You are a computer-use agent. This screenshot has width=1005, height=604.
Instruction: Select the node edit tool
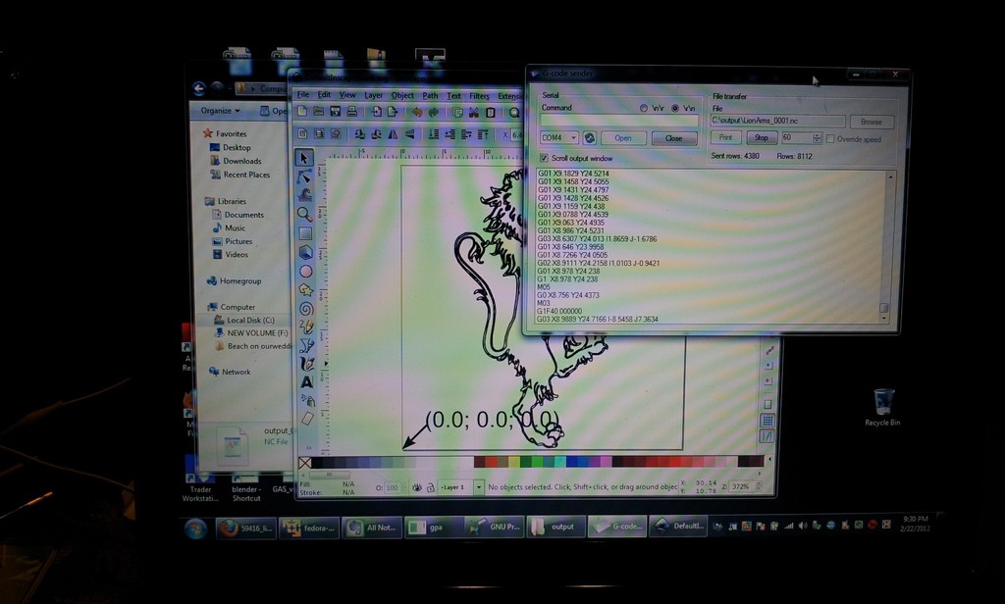[305, 176]
